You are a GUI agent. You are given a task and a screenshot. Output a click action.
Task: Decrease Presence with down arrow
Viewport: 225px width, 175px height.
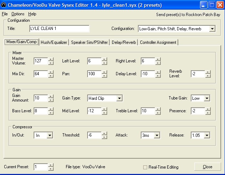(x=208, y=113)
